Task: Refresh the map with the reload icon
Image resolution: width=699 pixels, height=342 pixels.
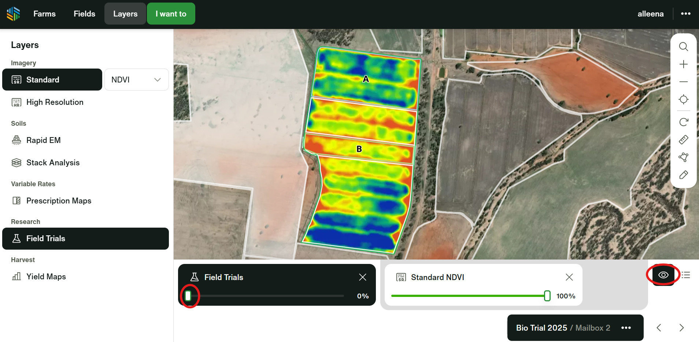Action: 683,122
